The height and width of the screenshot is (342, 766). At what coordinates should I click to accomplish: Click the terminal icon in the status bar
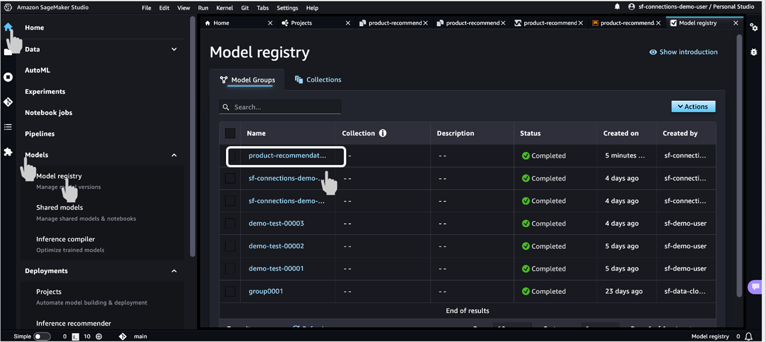tap(76, 336)
